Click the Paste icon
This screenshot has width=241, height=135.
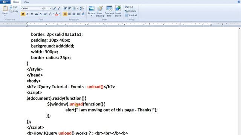5,9
